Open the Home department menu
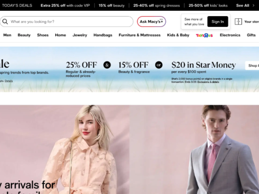This screenshot has width=259, height=194. click(60, 35)
